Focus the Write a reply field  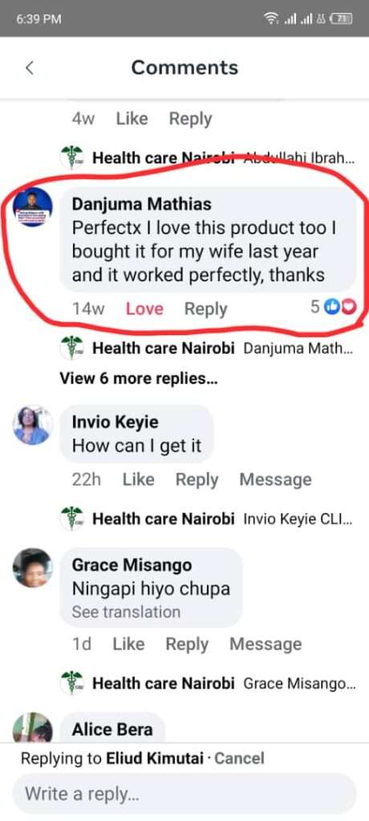184,794
